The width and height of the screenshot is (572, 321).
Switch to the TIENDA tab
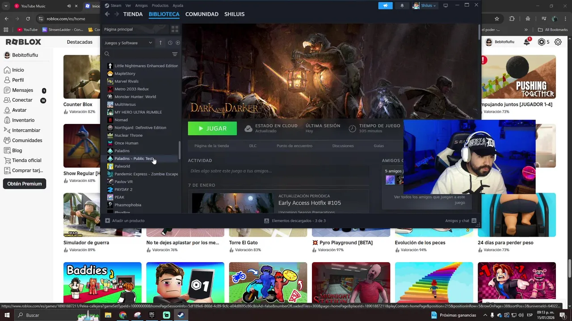(133, 14)
